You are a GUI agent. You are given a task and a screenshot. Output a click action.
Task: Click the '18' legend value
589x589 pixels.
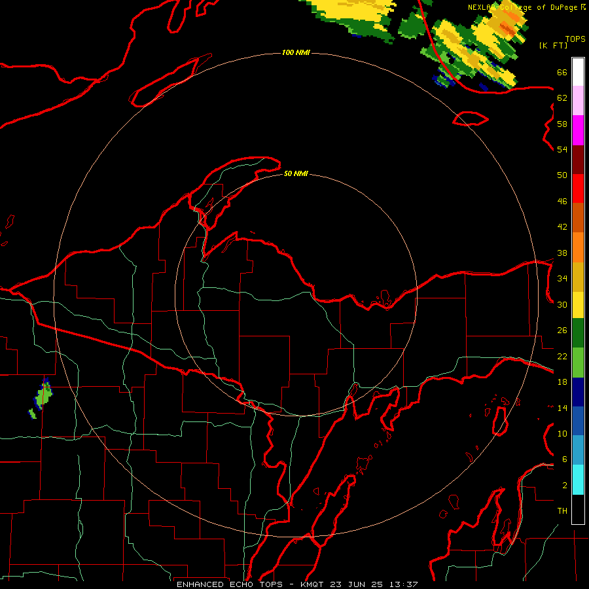coord(562,382)
